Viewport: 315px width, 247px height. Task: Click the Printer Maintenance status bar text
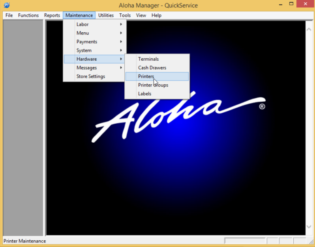point(25,241)
